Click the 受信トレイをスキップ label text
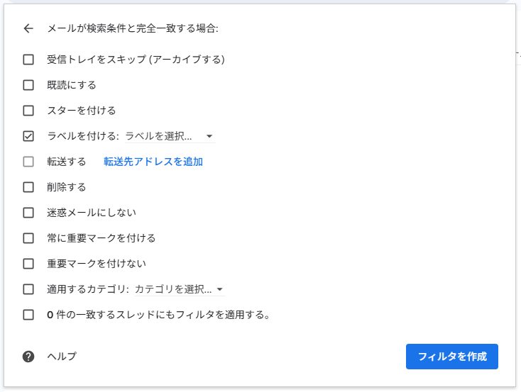 click(x=136, y=60)
